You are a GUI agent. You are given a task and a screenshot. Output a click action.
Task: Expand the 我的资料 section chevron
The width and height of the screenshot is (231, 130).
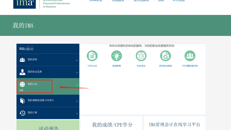(77, 60)
